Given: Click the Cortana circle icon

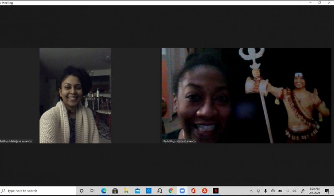Looking at the screenshot, I should [x=81, y=191].
